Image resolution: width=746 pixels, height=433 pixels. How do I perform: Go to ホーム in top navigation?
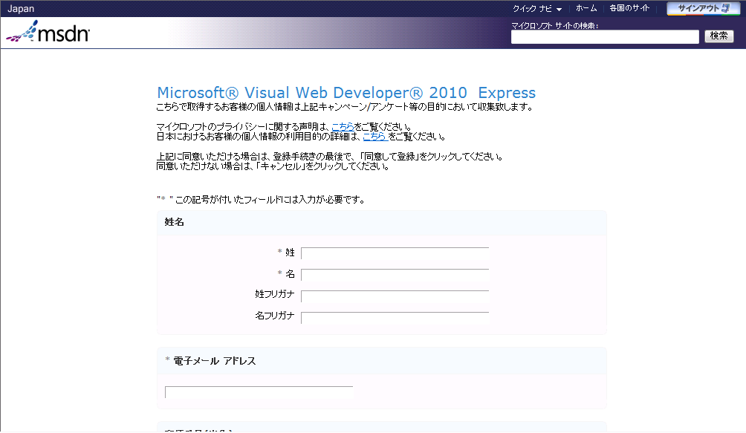(586, 8)
